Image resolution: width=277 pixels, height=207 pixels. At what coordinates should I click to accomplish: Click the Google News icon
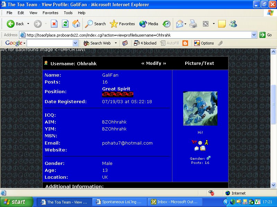pos(125,43)
